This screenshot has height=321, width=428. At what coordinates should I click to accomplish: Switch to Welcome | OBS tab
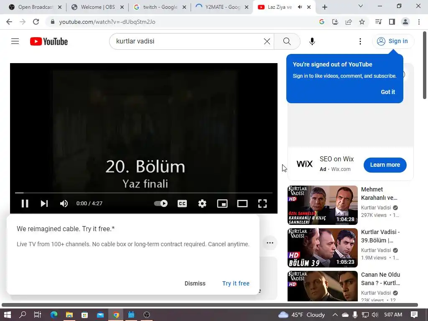[x=97, y=7]
